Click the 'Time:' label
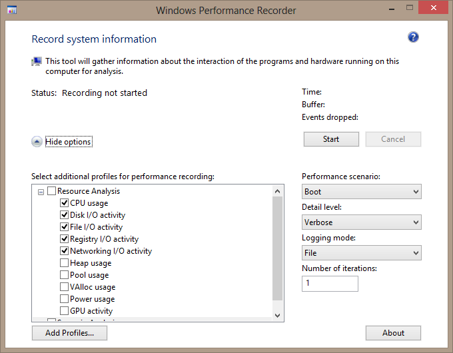 pos(312,92)
